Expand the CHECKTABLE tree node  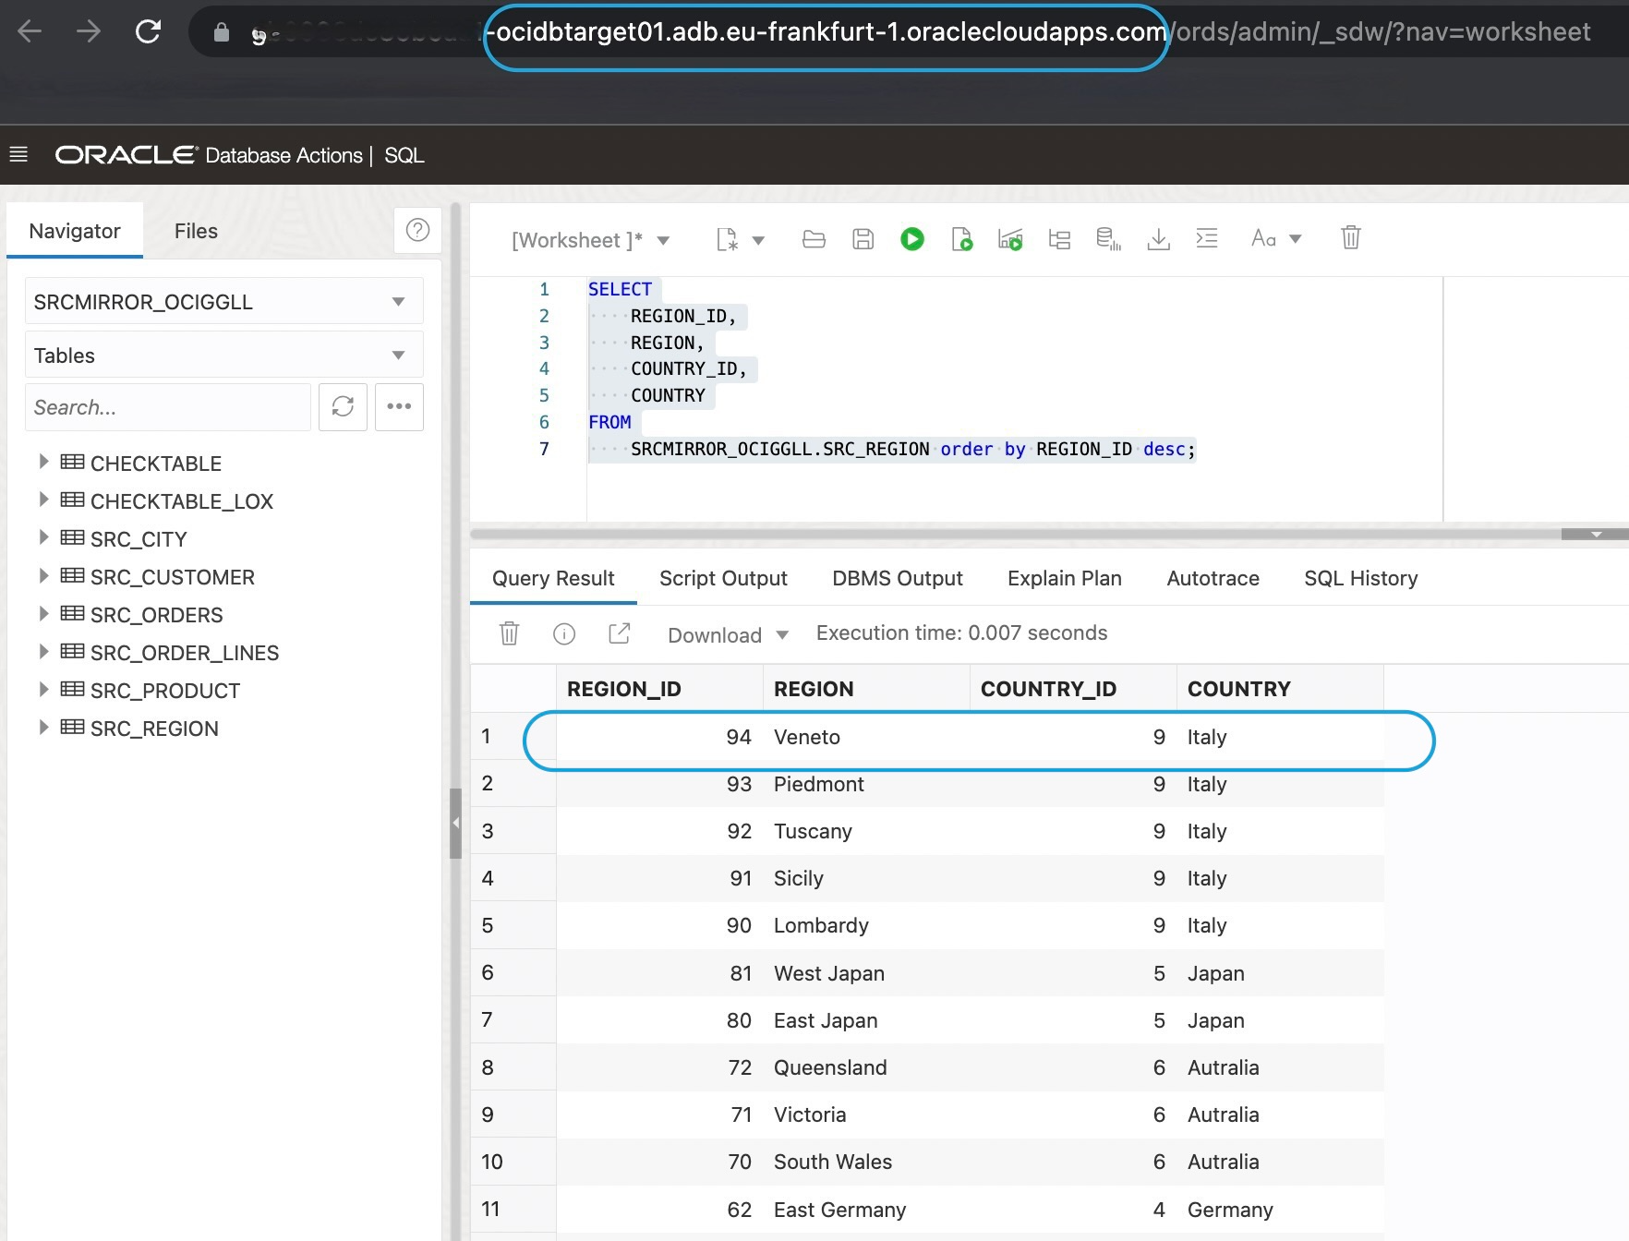click(42, 462)
